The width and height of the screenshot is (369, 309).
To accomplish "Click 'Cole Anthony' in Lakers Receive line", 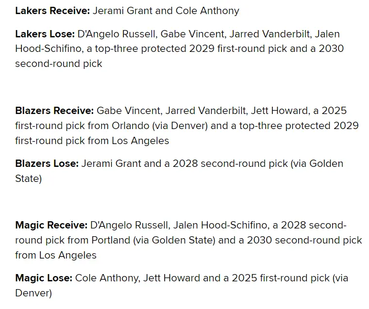I will [x=207, y=11].
